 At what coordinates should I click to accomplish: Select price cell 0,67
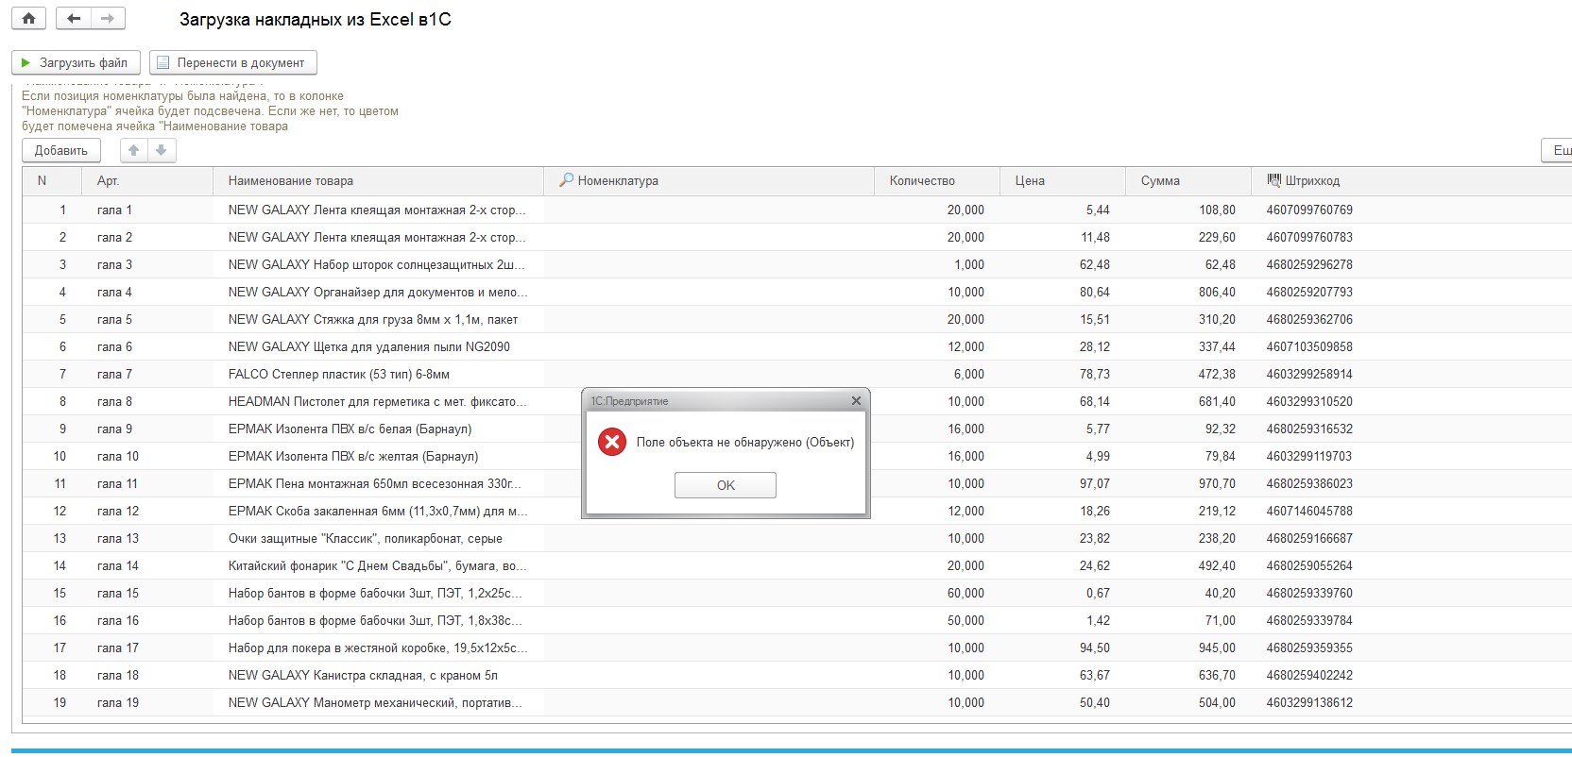pyautogui.click(x=1062, y=593)
